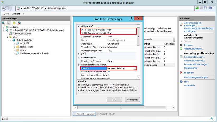
Task: Click the jakarta folder icon
Action: 17,50
